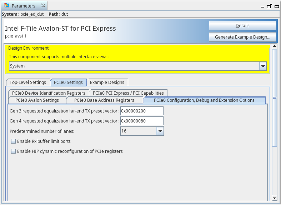281x205 pixels.
Task: Open the System interface view dropdown
Action: click(138, 66)
